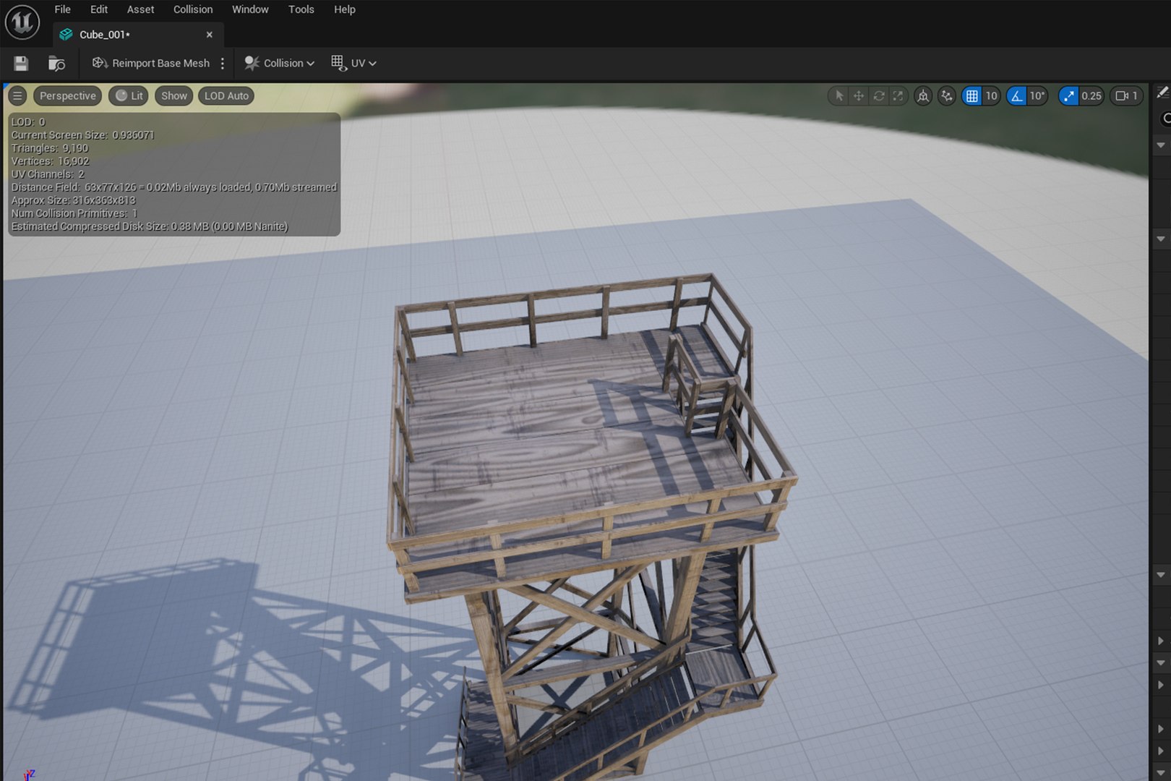Viewport: 1171px width, 781px height.
Task: Disable rotation angle snapping toggle
Action: pos(1016,95)
